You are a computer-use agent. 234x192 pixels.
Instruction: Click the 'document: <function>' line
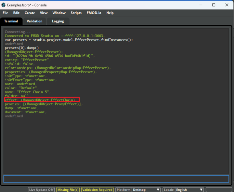26,112
